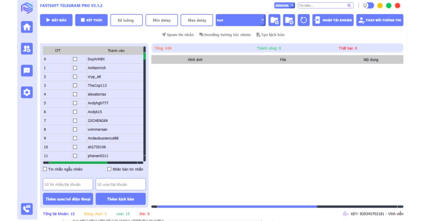This screenshot has height=221, width=424.
Task: Check the box for phanan0211
Action: (x=75, y=156)
